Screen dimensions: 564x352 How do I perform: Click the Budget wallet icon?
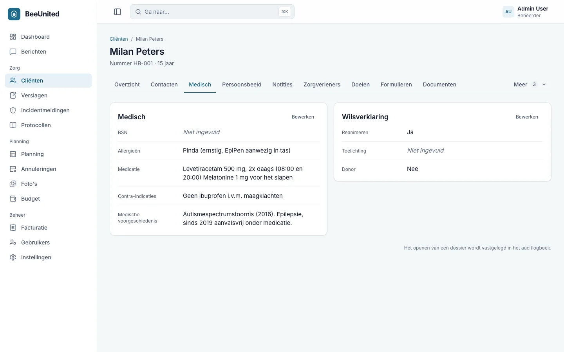point(13,199)
